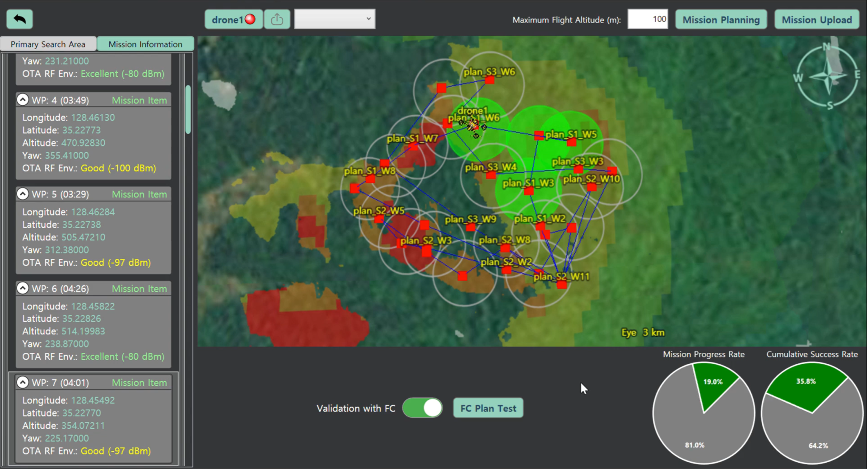The width and height of the screenshot is (867, 469).
Task: Select waypoint marker plan_S3_W4
Action: click(x=491, y=175)
